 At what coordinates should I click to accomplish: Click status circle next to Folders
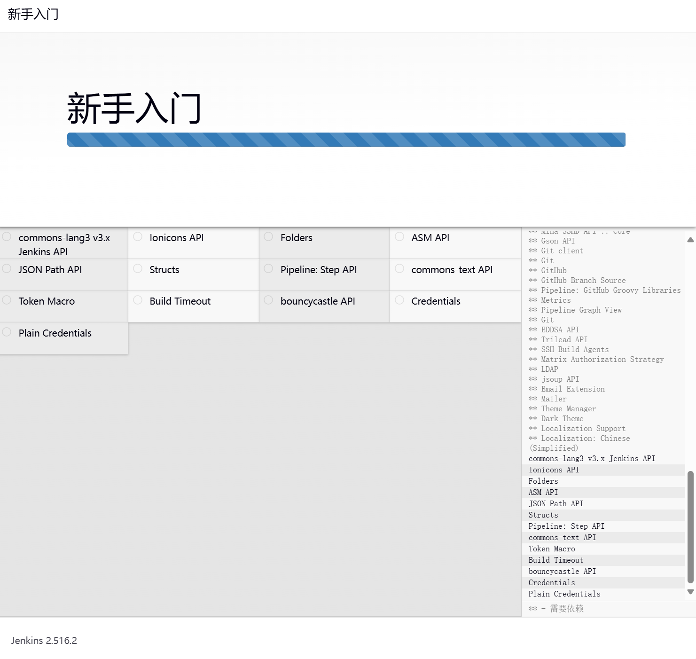[x=268, y=236]
